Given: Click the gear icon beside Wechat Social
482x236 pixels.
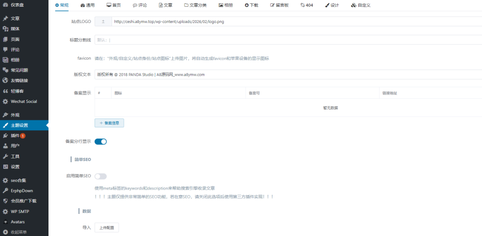Looking at the screenshot, I should (5, 101).
